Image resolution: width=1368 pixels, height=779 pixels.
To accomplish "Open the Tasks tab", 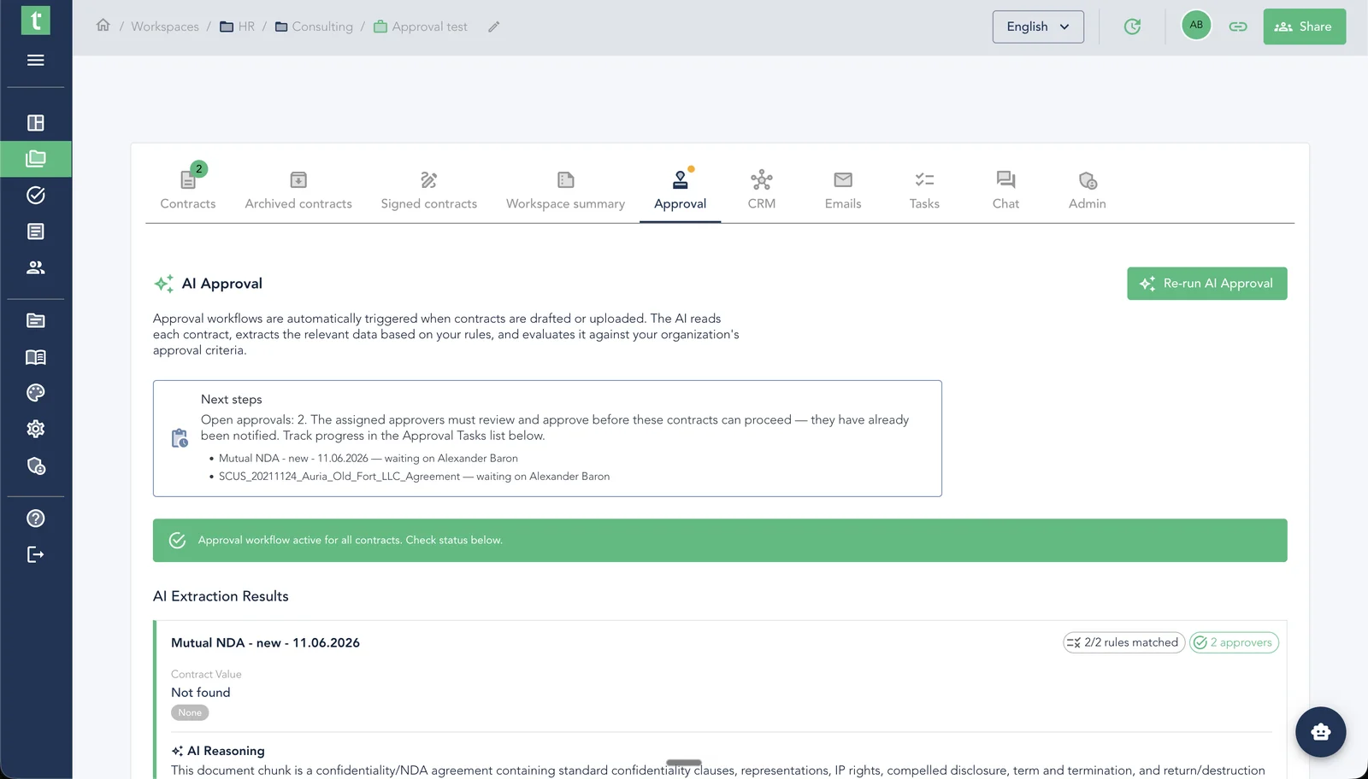I will point(924,188).
